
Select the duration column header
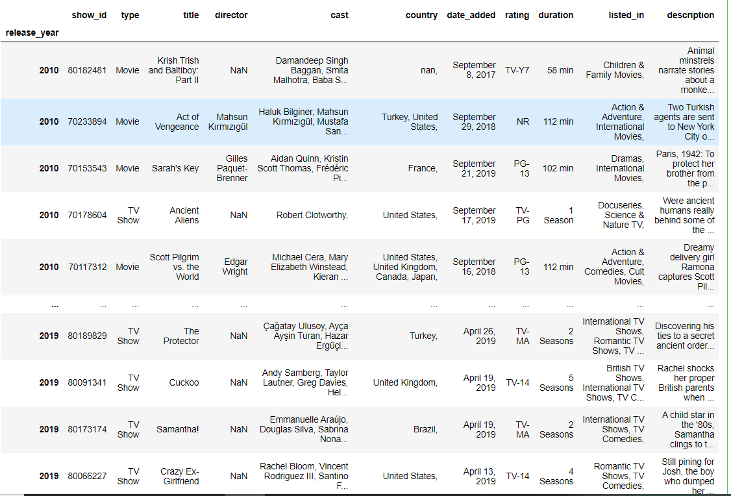click(556, 15)
